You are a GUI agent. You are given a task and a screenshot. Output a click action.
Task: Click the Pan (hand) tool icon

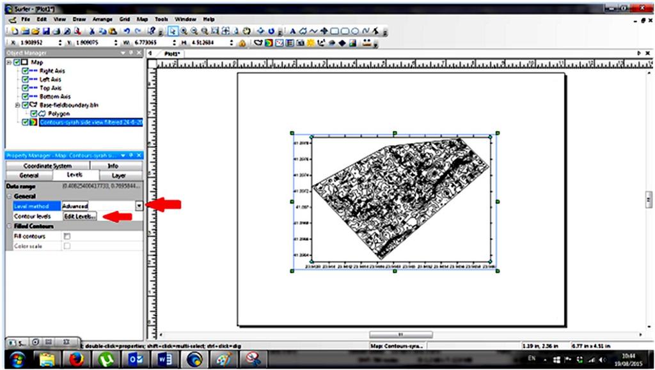[x=247, y=31]
